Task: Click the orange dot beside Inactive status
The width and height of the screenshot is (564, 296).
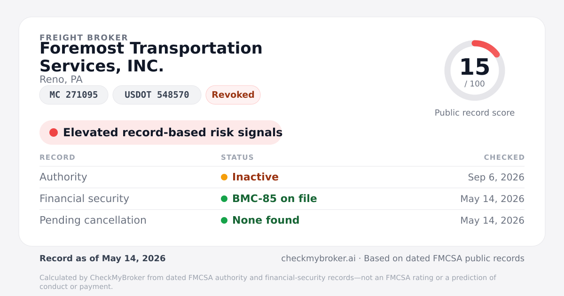Action: pos(224,177)
